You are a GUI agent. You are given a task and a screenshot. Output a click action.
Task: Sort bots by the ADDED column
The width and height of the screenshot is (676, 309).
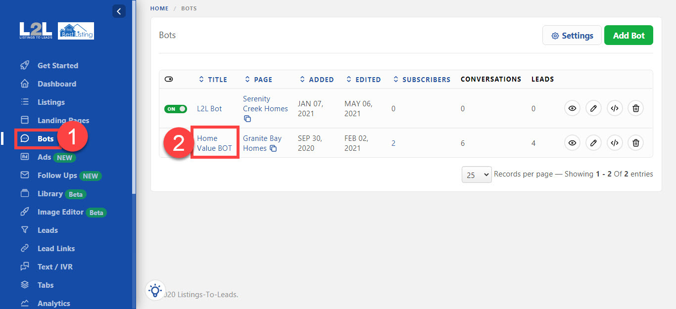point(317,79)
